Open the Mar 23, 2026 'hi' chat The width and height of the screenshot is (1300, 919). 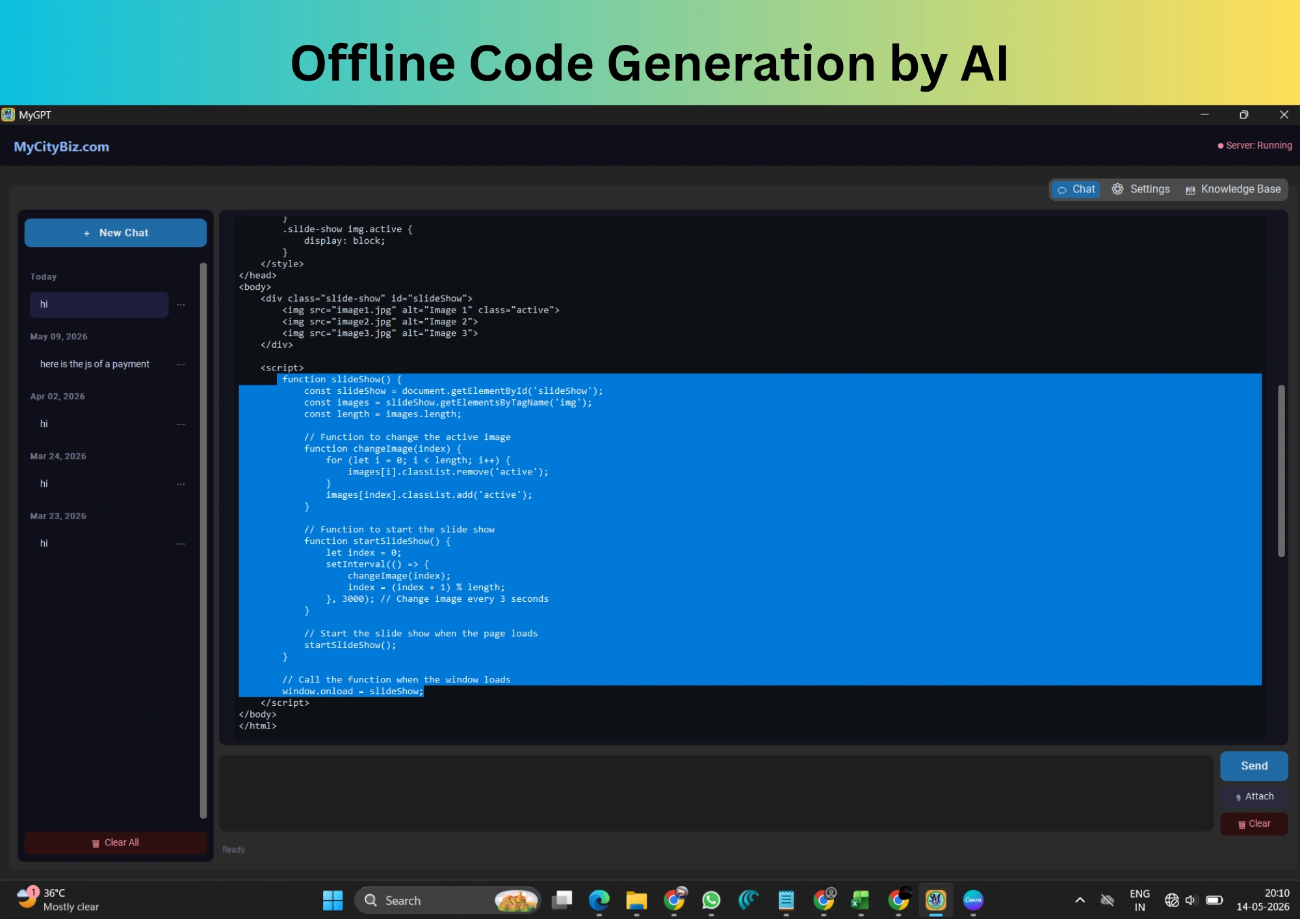click(99, 543)
